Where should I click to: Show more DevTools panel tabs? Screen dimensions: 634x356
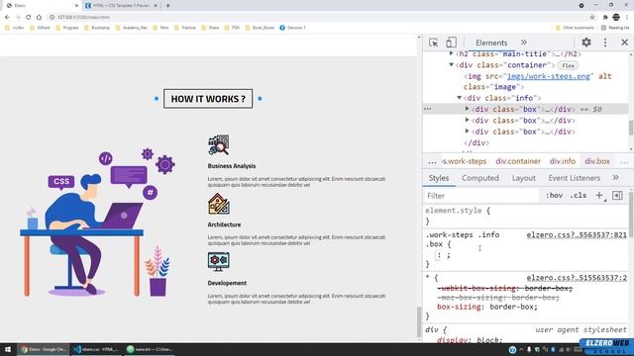pos(524,43)
